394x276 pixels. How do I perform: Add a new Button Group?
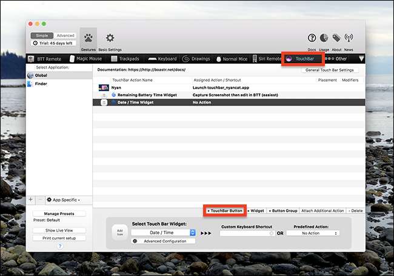(x=283, y=210)
